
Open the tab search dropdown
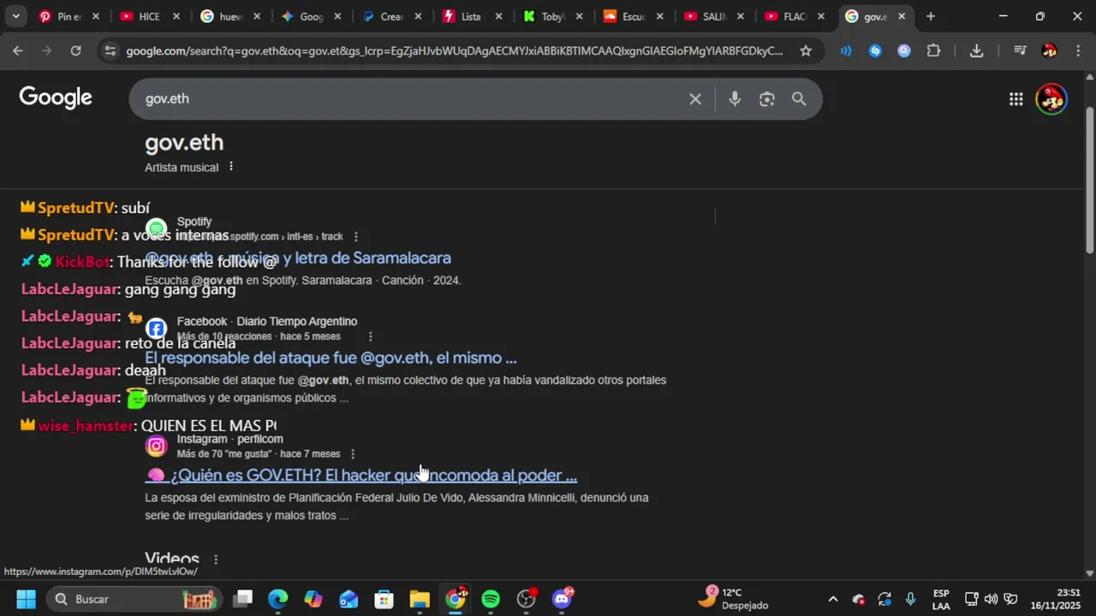pos(16,16)
